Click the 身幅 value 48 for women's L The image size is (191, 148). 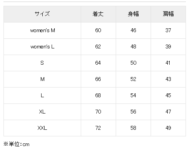133,47
